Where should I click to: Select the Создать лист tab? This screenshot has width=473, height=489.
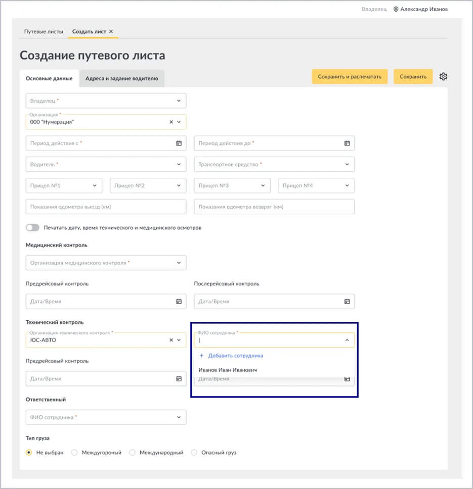(x=89, y=31)
